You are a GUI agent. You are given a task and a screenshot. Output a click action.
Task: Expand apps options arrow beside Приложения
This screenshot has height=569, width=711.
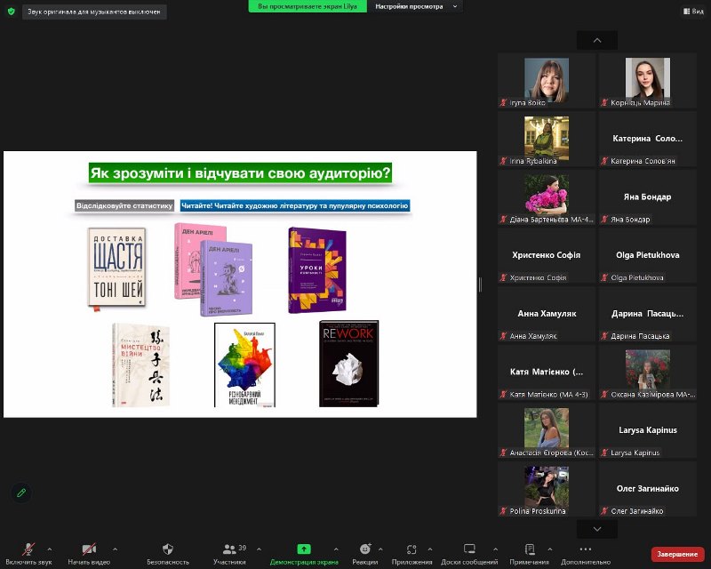point(430,549)
